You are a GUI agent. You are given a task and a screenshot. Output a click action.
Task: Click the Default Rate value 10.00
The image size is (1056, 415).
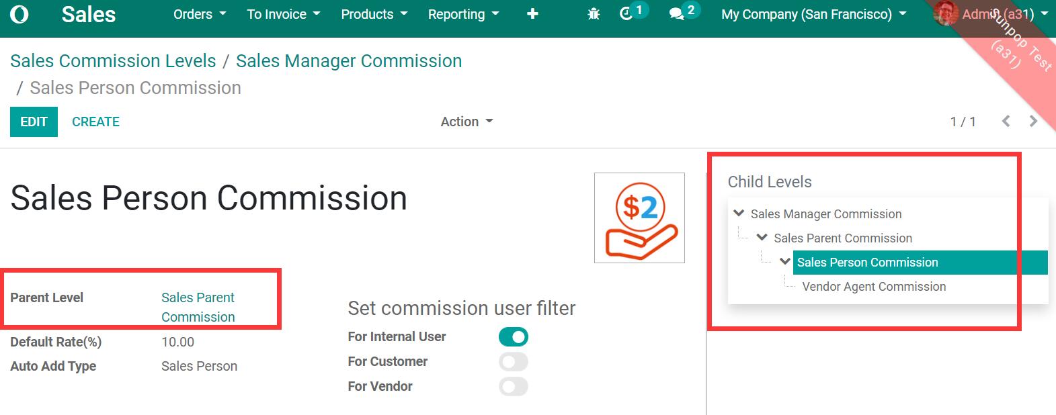pos(178,342)
